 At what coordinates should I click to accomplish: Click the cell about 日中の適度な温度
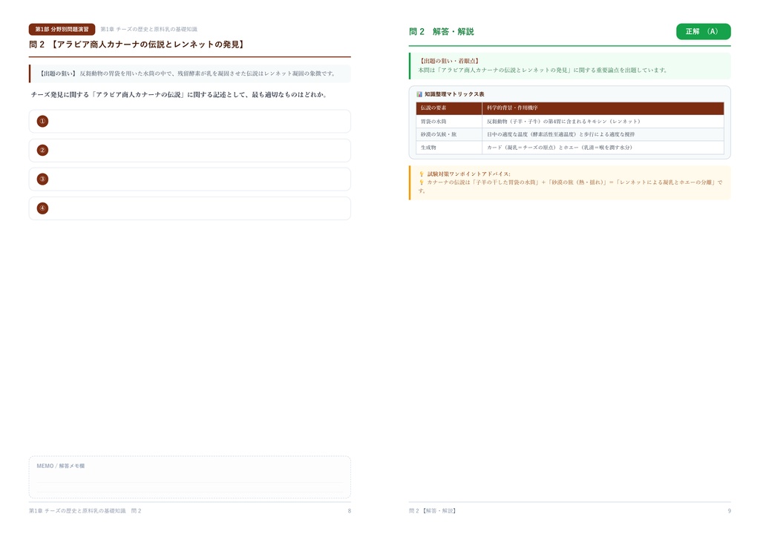click(x=603, y=134)
